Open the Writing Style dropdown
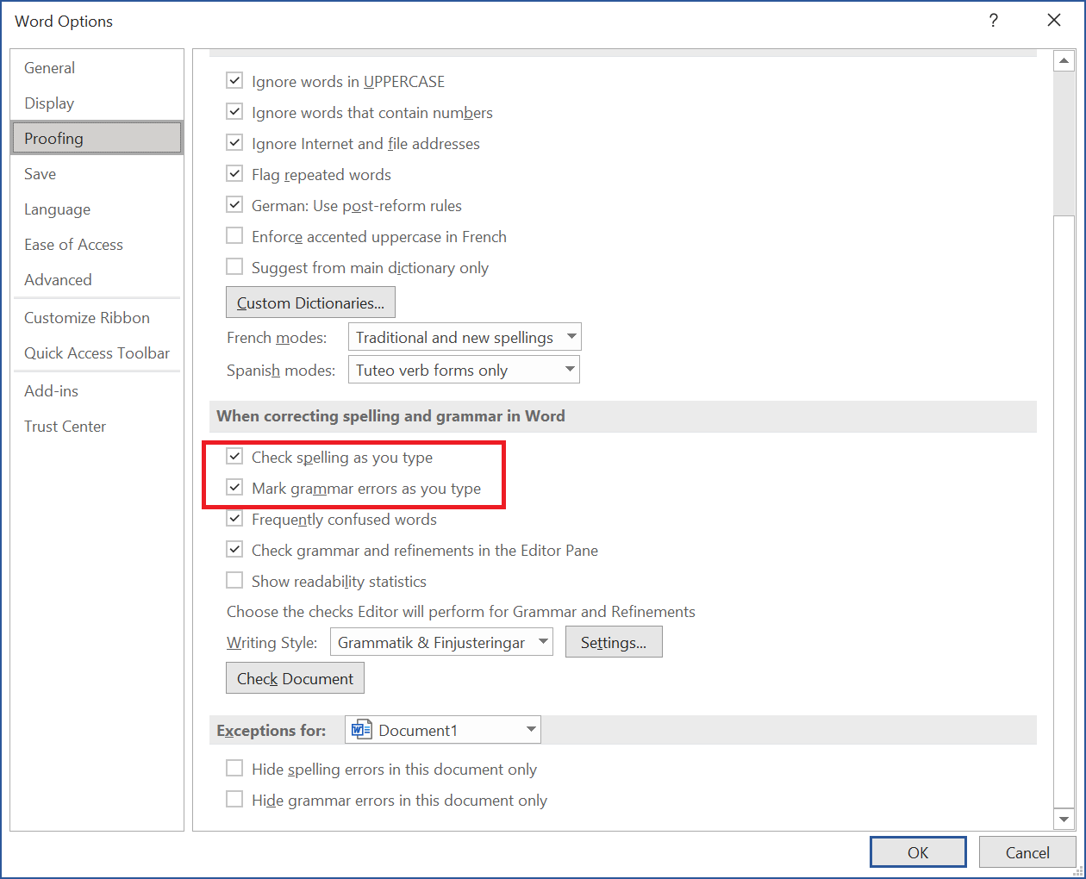Screen dimensions: 1086x879 543,641
